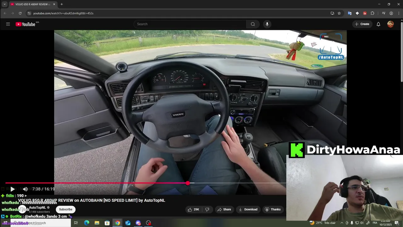
Task: Mute the video volume speaker
Action: (x=25, y=189)
